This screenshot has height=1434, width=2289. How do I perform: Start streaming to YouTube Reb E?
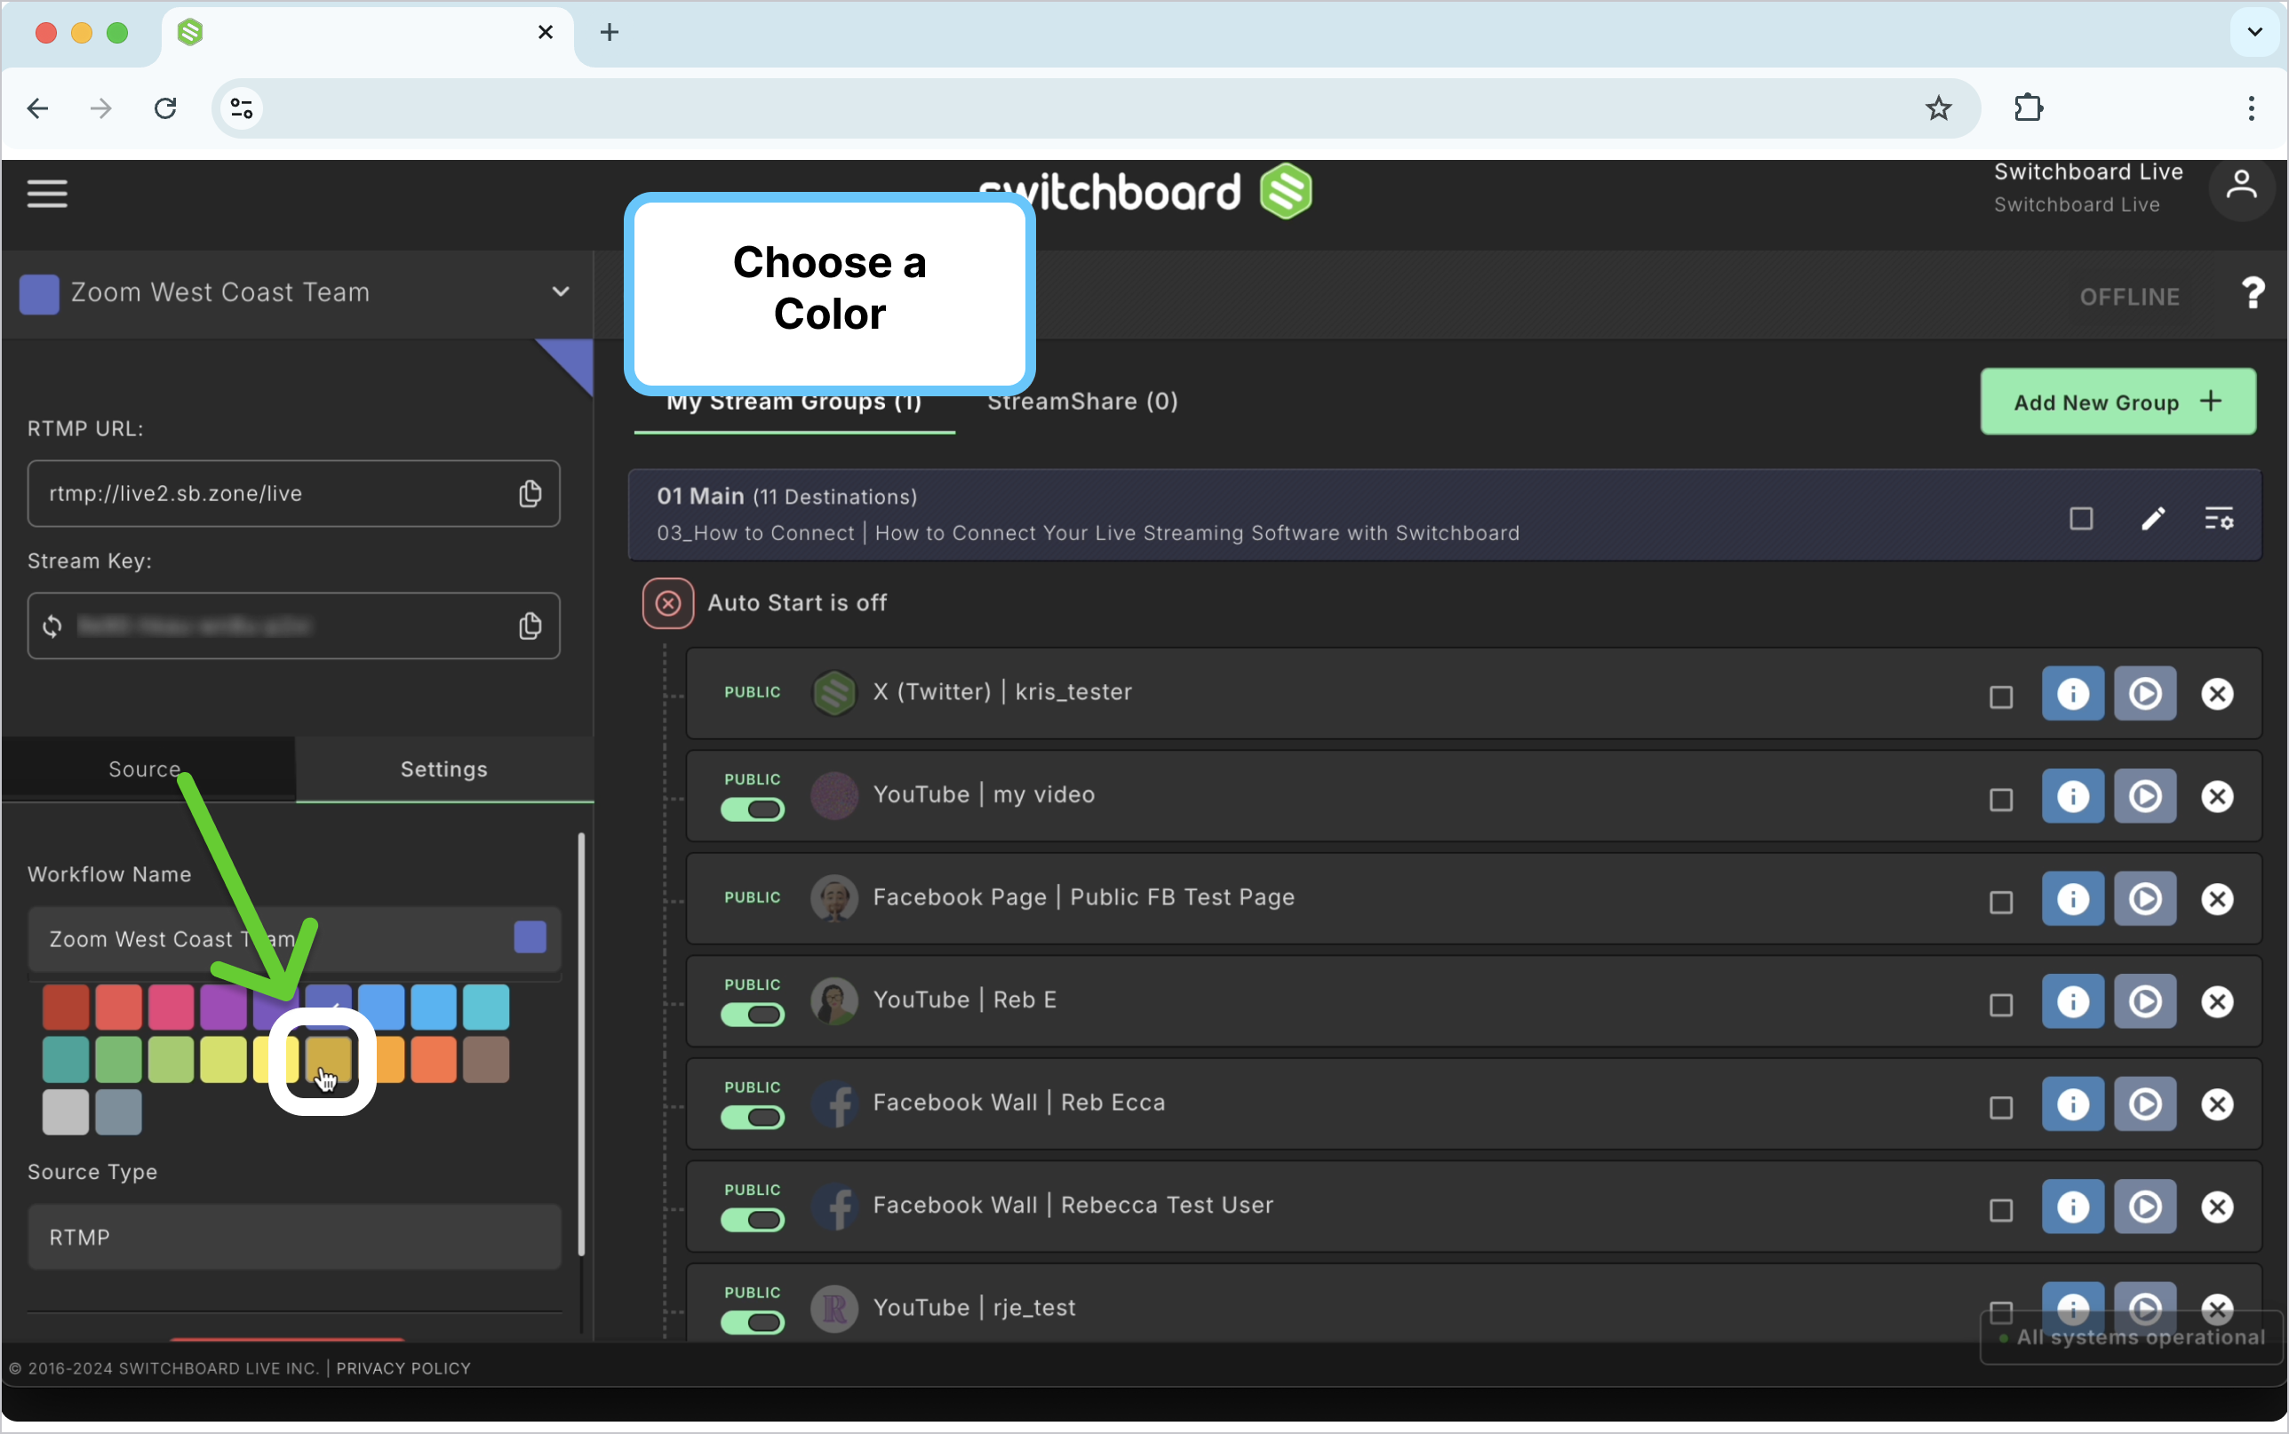pyautogui.click(x=2145, y=1001)
